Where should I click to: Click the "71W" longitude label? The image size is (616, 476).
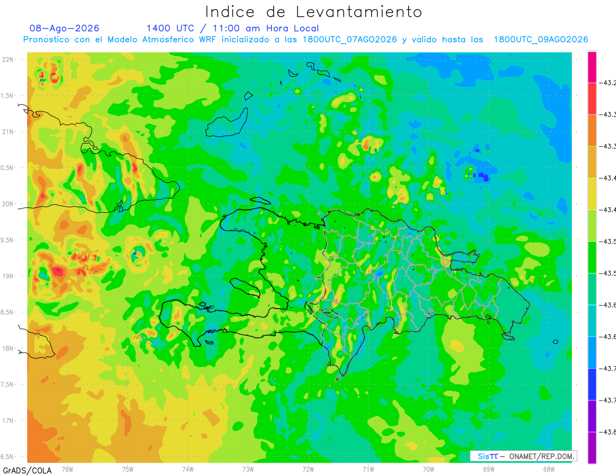click(368, 469)
